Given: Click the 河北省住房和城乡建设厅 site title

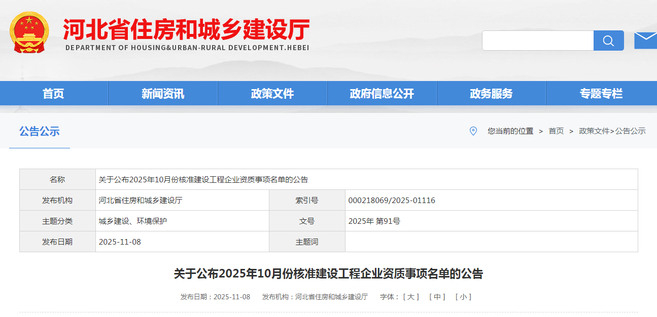Looking at the screenshot, I should pyautogui.click(x=186, y=30).
